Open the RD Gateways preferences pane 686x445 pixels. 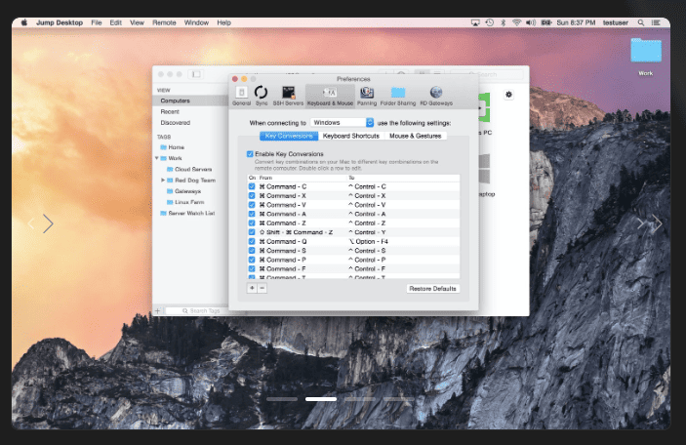point(436,96)
